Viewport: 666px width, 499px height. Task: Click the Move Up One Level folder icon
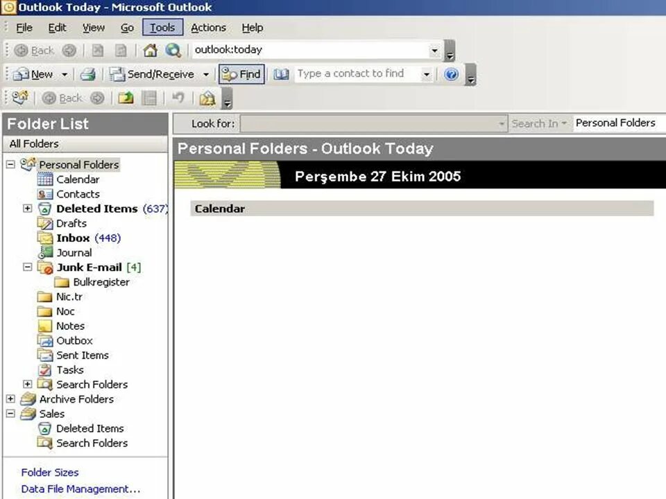126,98
